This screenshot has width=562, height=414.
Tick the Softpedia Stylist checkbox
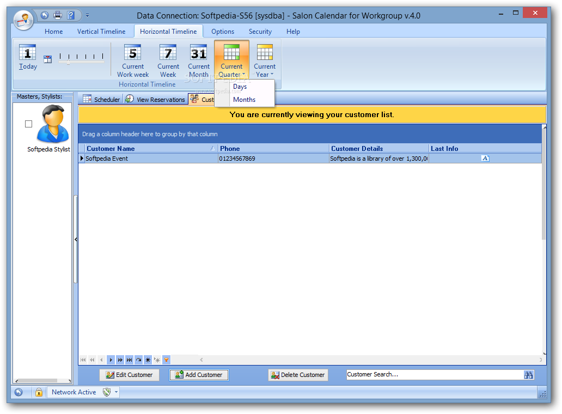(x=29, y=124)
